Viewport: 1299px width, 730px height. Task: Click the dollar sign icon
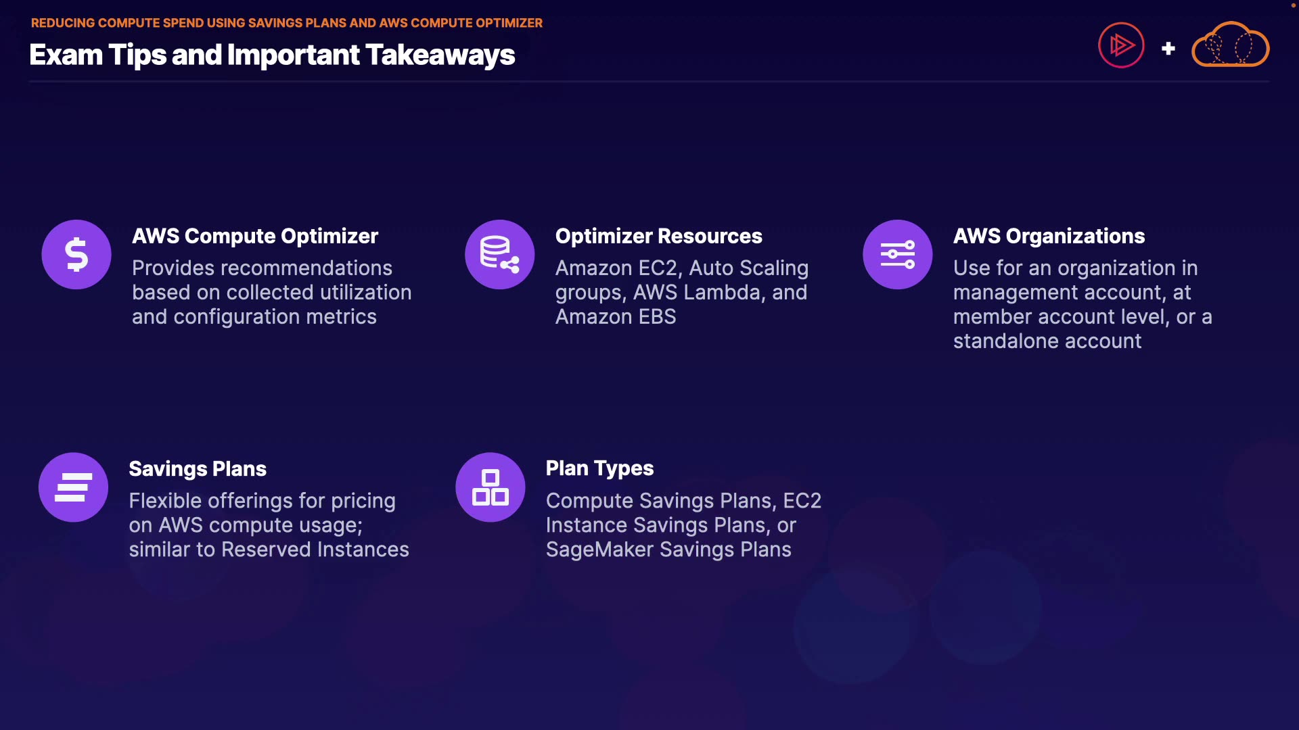pos(76,255)
